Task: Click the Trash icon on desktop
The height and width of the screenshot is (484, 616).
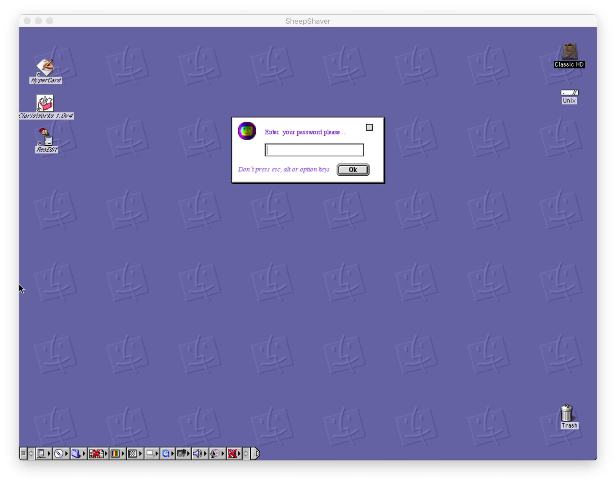Action: 566,413
